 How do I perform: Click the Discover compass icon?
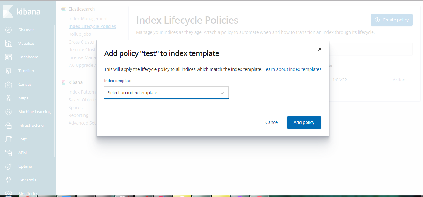[x=8, y=30]
